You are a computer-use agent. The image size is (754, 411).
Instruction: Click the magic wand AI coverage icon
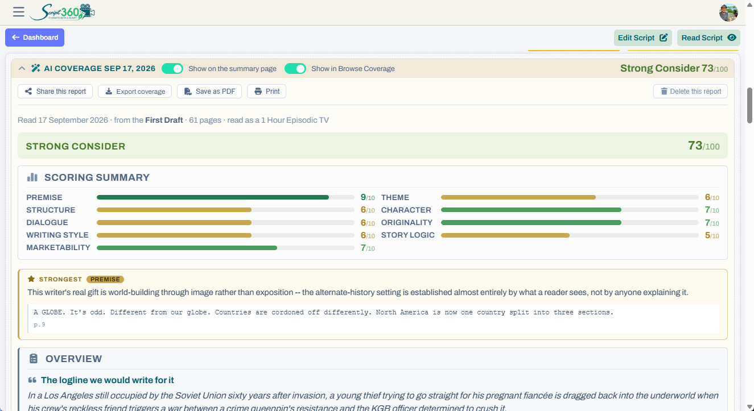(x=36, y=69)
